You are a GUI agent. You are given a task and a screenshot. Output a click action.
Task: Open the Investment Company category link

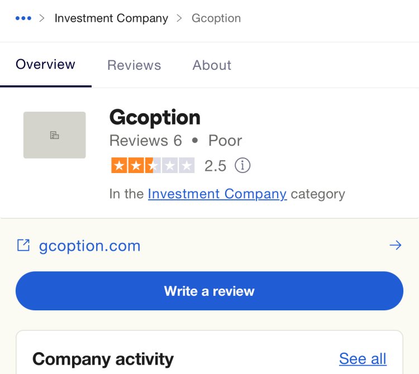pos(217,194)
